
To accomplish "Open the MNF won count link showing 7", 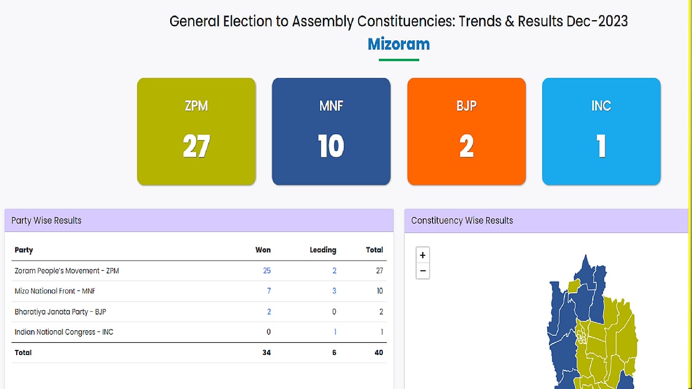I will tap(269, 291).
